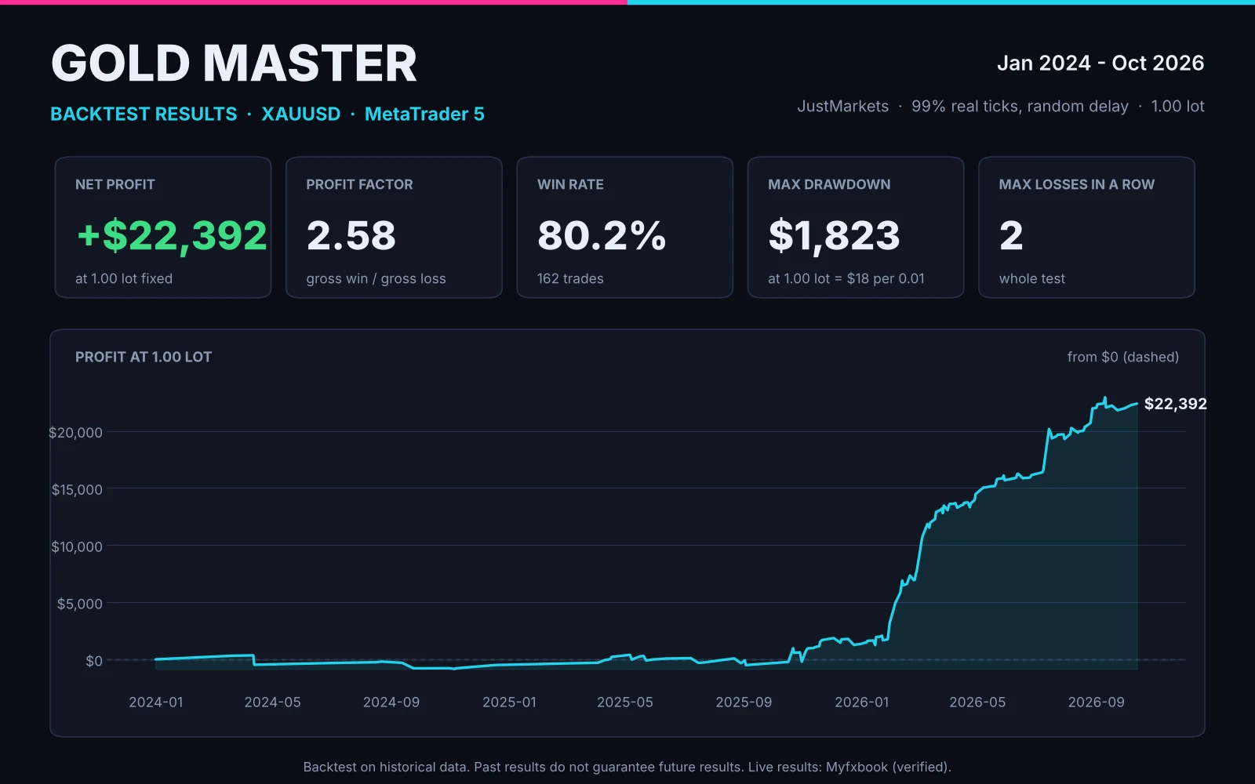Click the gross win / gross loss caption

pos(376,278)
